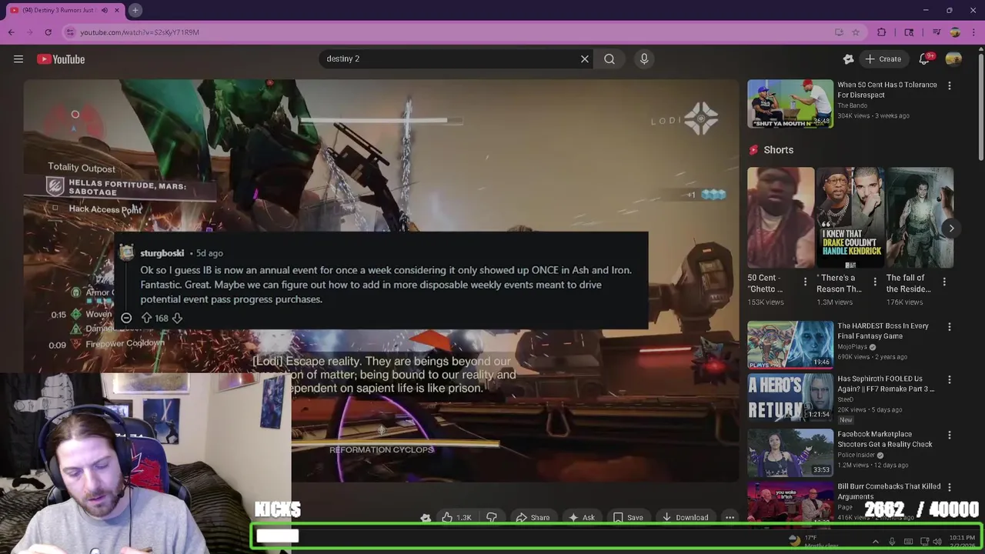Open options for 'Has Sephiroth FOOLED Us' video
Image resolution: width=985 pixels, height=554 pixels.
(949, 380)
